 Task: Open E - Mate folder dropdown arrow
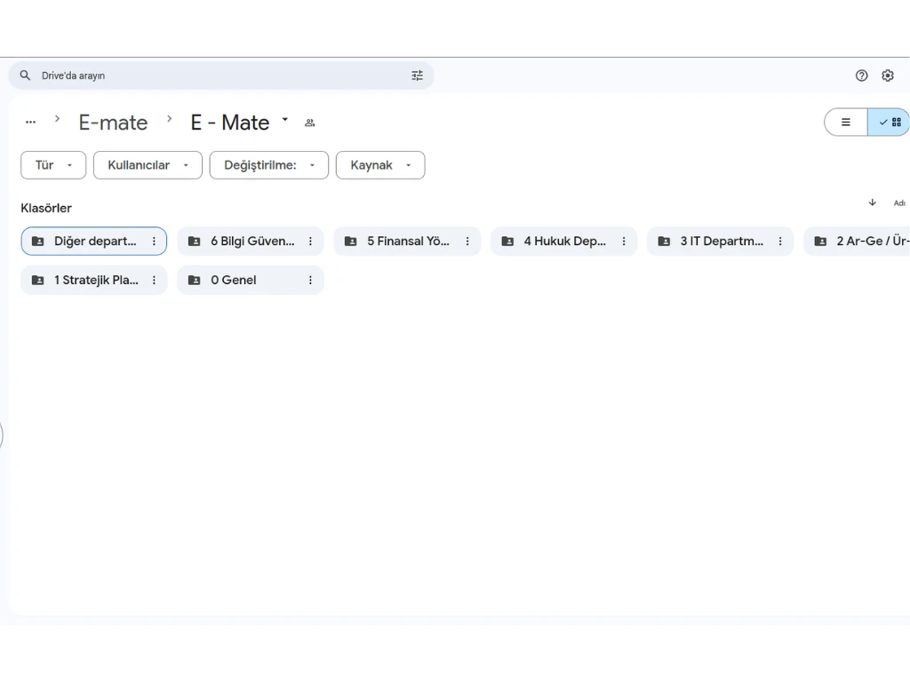285,119
